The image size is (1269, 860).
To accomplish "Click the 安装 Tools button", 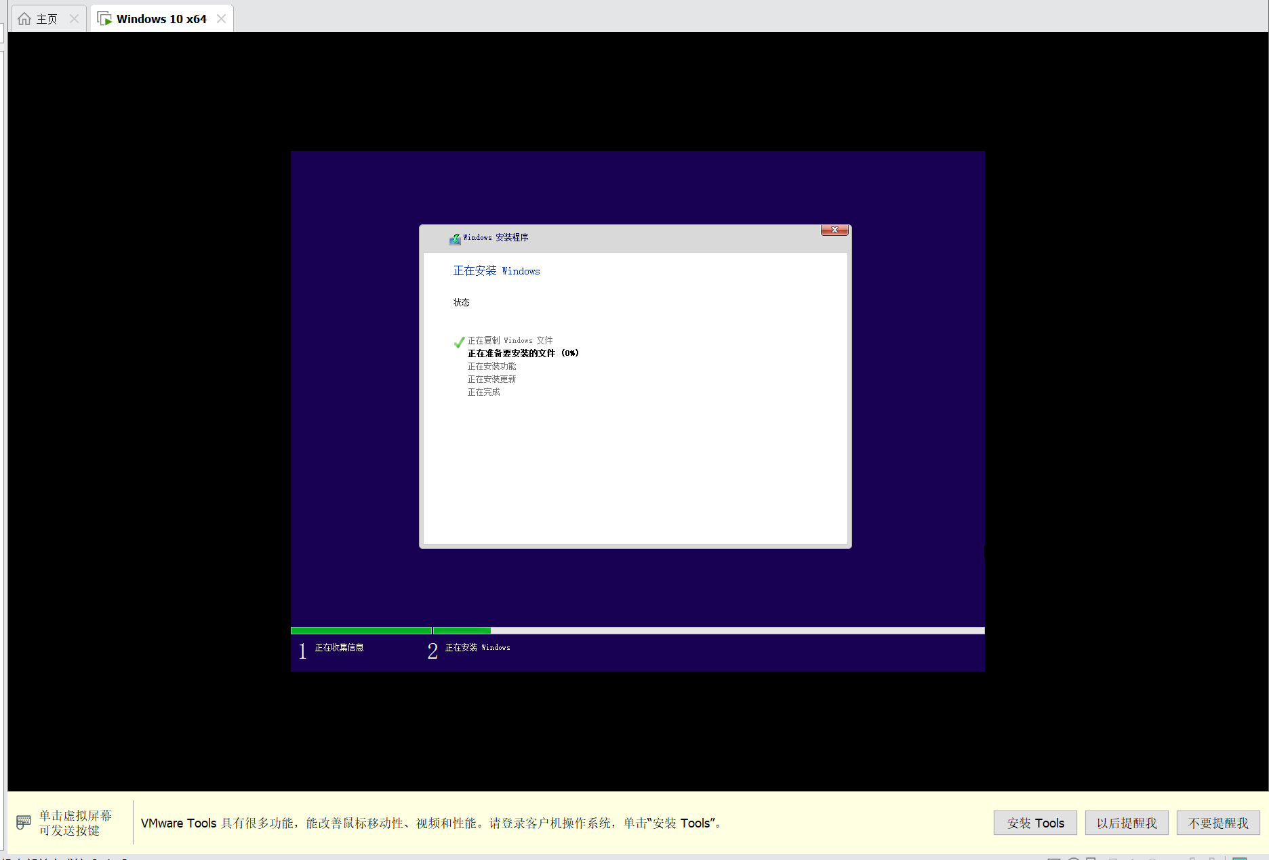I will [x=1035, y=823].
